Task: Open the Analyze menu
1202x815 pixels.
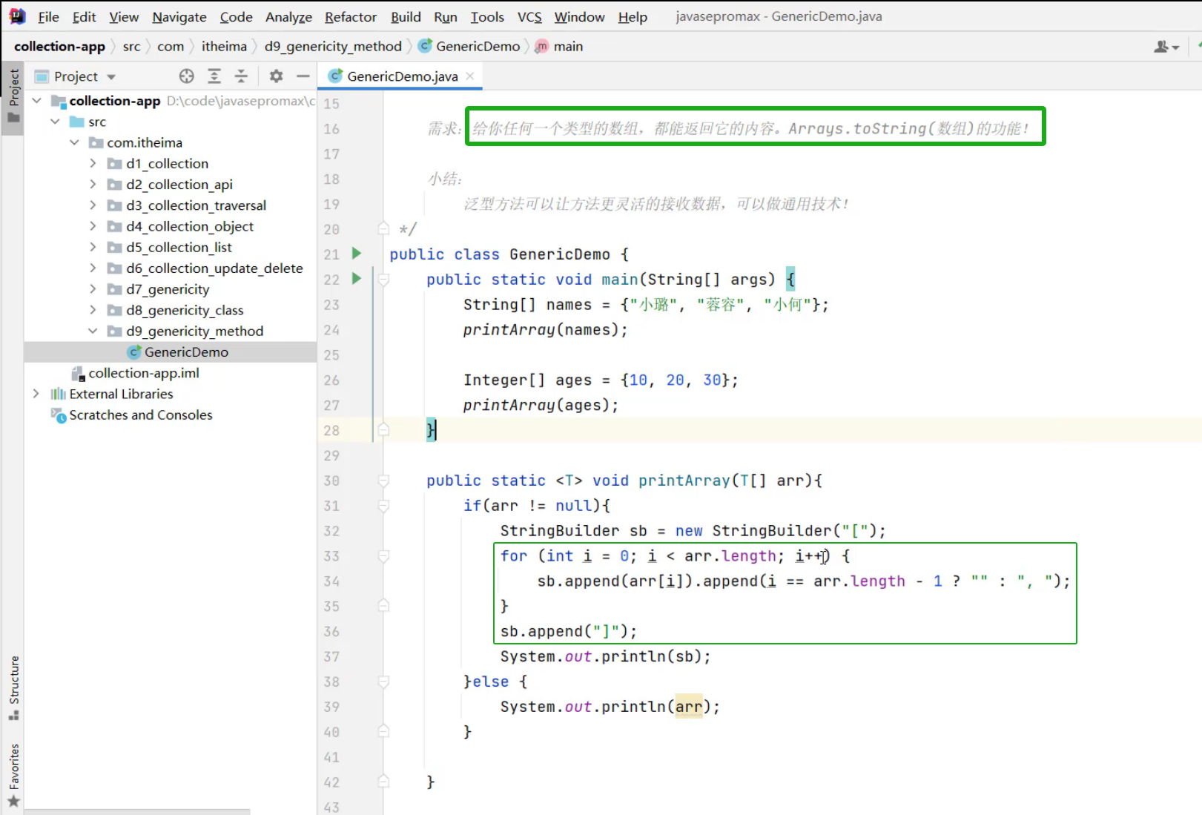Action: coord(288,17)
